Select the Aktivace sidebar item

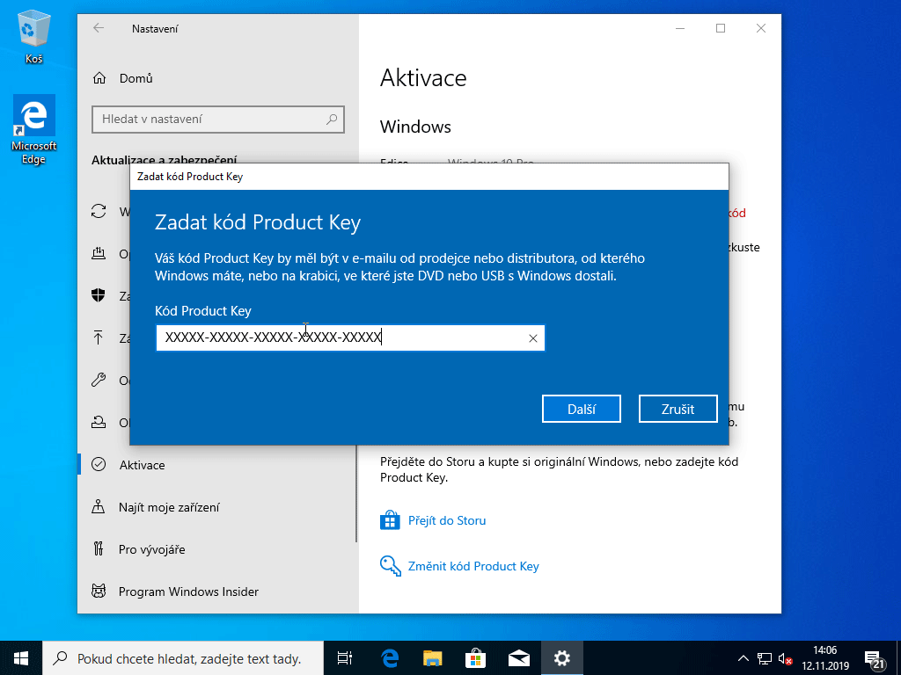click(218, 465)
